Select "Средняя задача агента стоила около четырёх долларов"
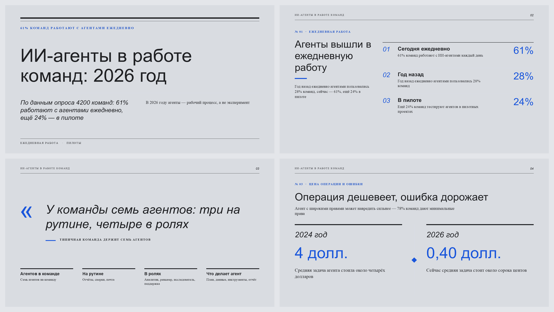 click(340, 273)
